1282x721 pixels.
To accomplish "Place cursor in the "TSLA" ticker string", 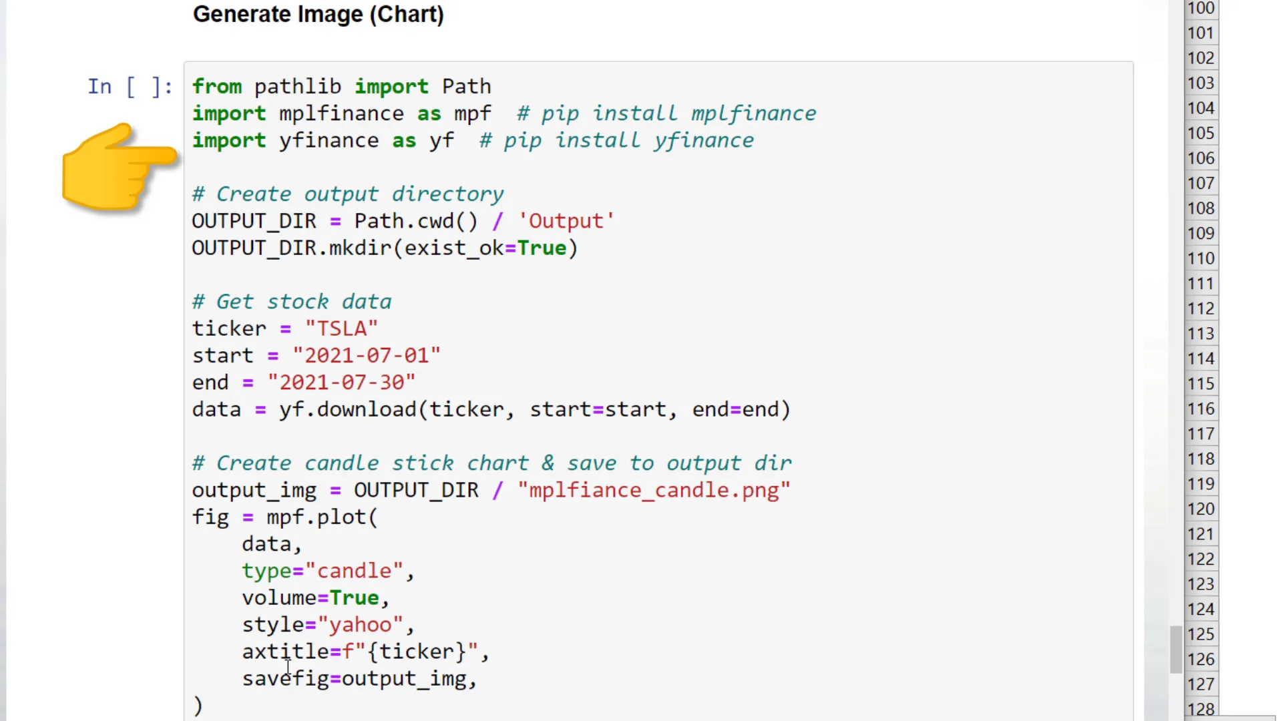I will [341, 328].
